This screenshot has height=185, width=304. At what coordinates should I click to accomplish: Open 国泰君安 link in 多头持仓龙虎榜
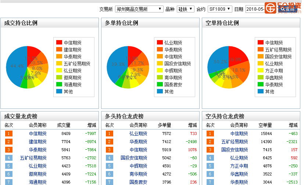point(138,182)
